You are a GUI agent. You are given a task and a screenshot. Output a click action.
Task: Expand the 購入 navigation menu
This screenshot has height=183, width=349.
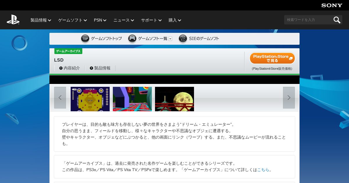[175, 20]
